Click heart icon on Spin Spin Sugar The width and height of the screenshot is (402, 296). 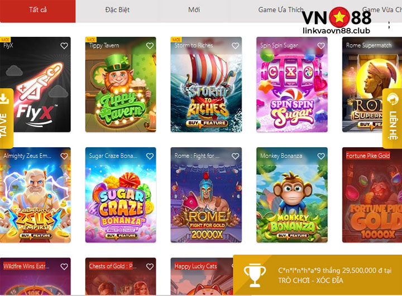click(321, 46)
